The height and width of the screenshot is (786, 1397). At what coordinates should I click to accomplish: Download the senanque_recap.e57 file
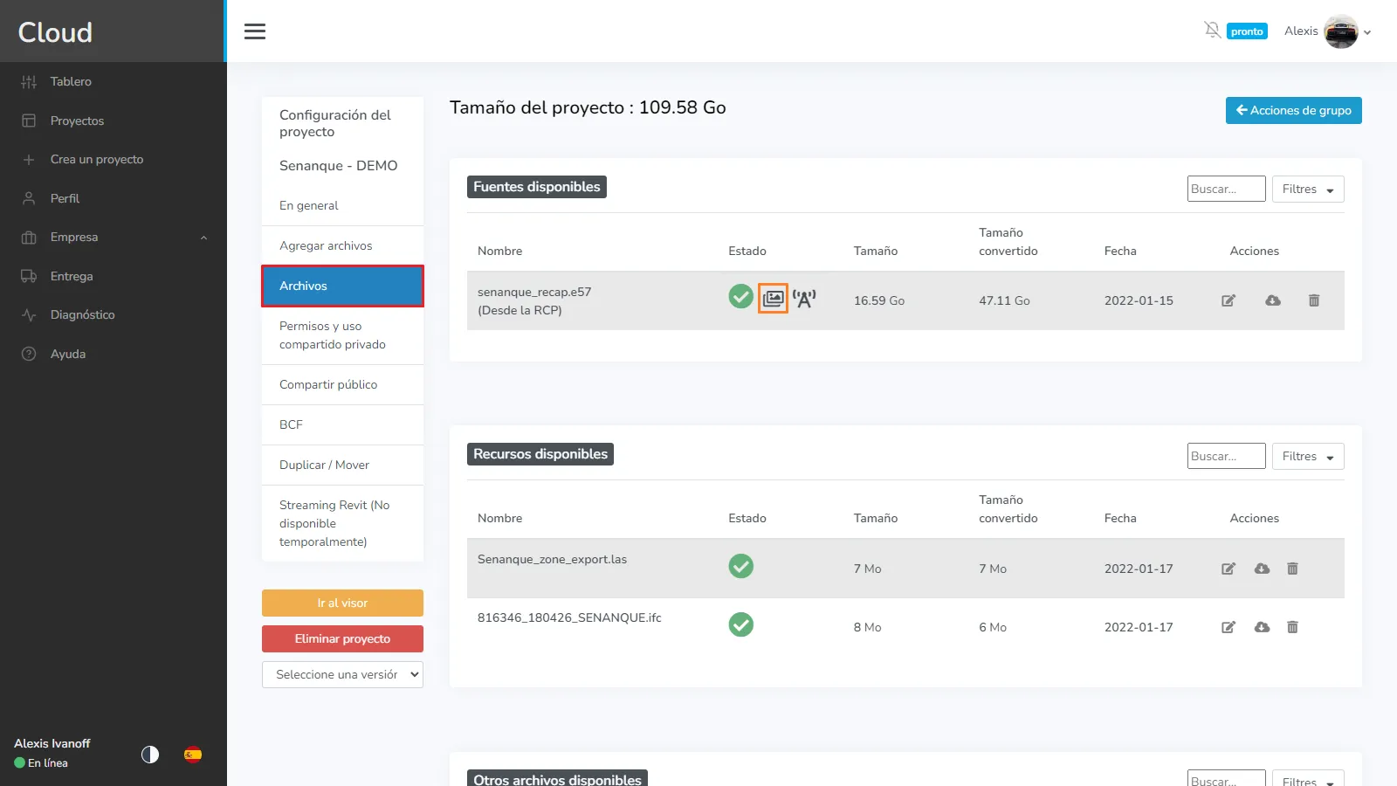coord(1273,300)
